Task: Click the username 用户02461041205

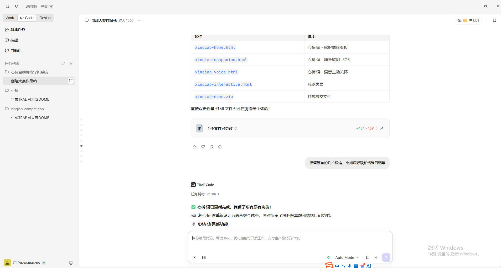Action: 27,263
